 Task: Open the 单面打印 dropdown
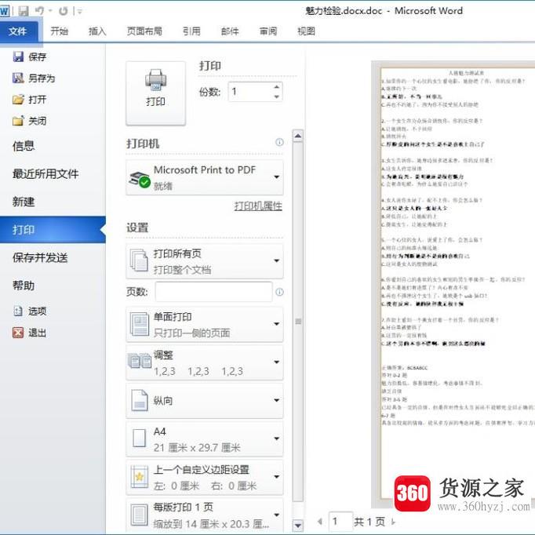pos(205,325)
